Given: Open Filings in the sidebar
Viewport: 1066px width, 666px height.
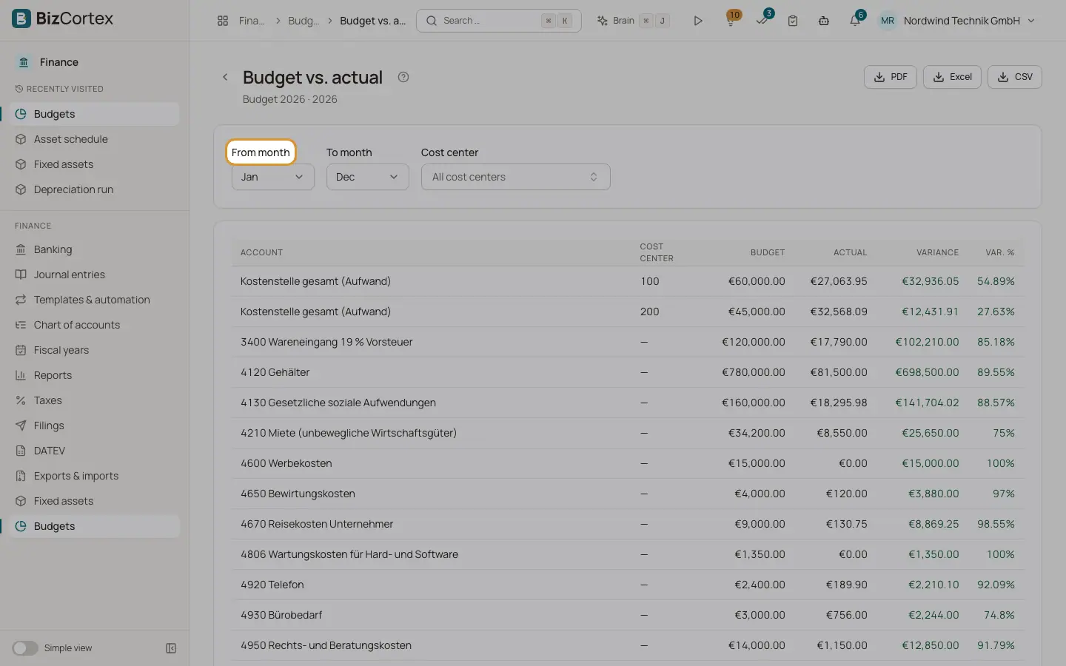Looking at the screenshot, I should (x=95, y=425).
